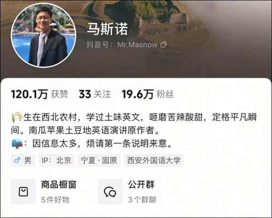Open 公开群 public groups entry
The height and width of the screenshot is (218, 272).
click(127, 192)
